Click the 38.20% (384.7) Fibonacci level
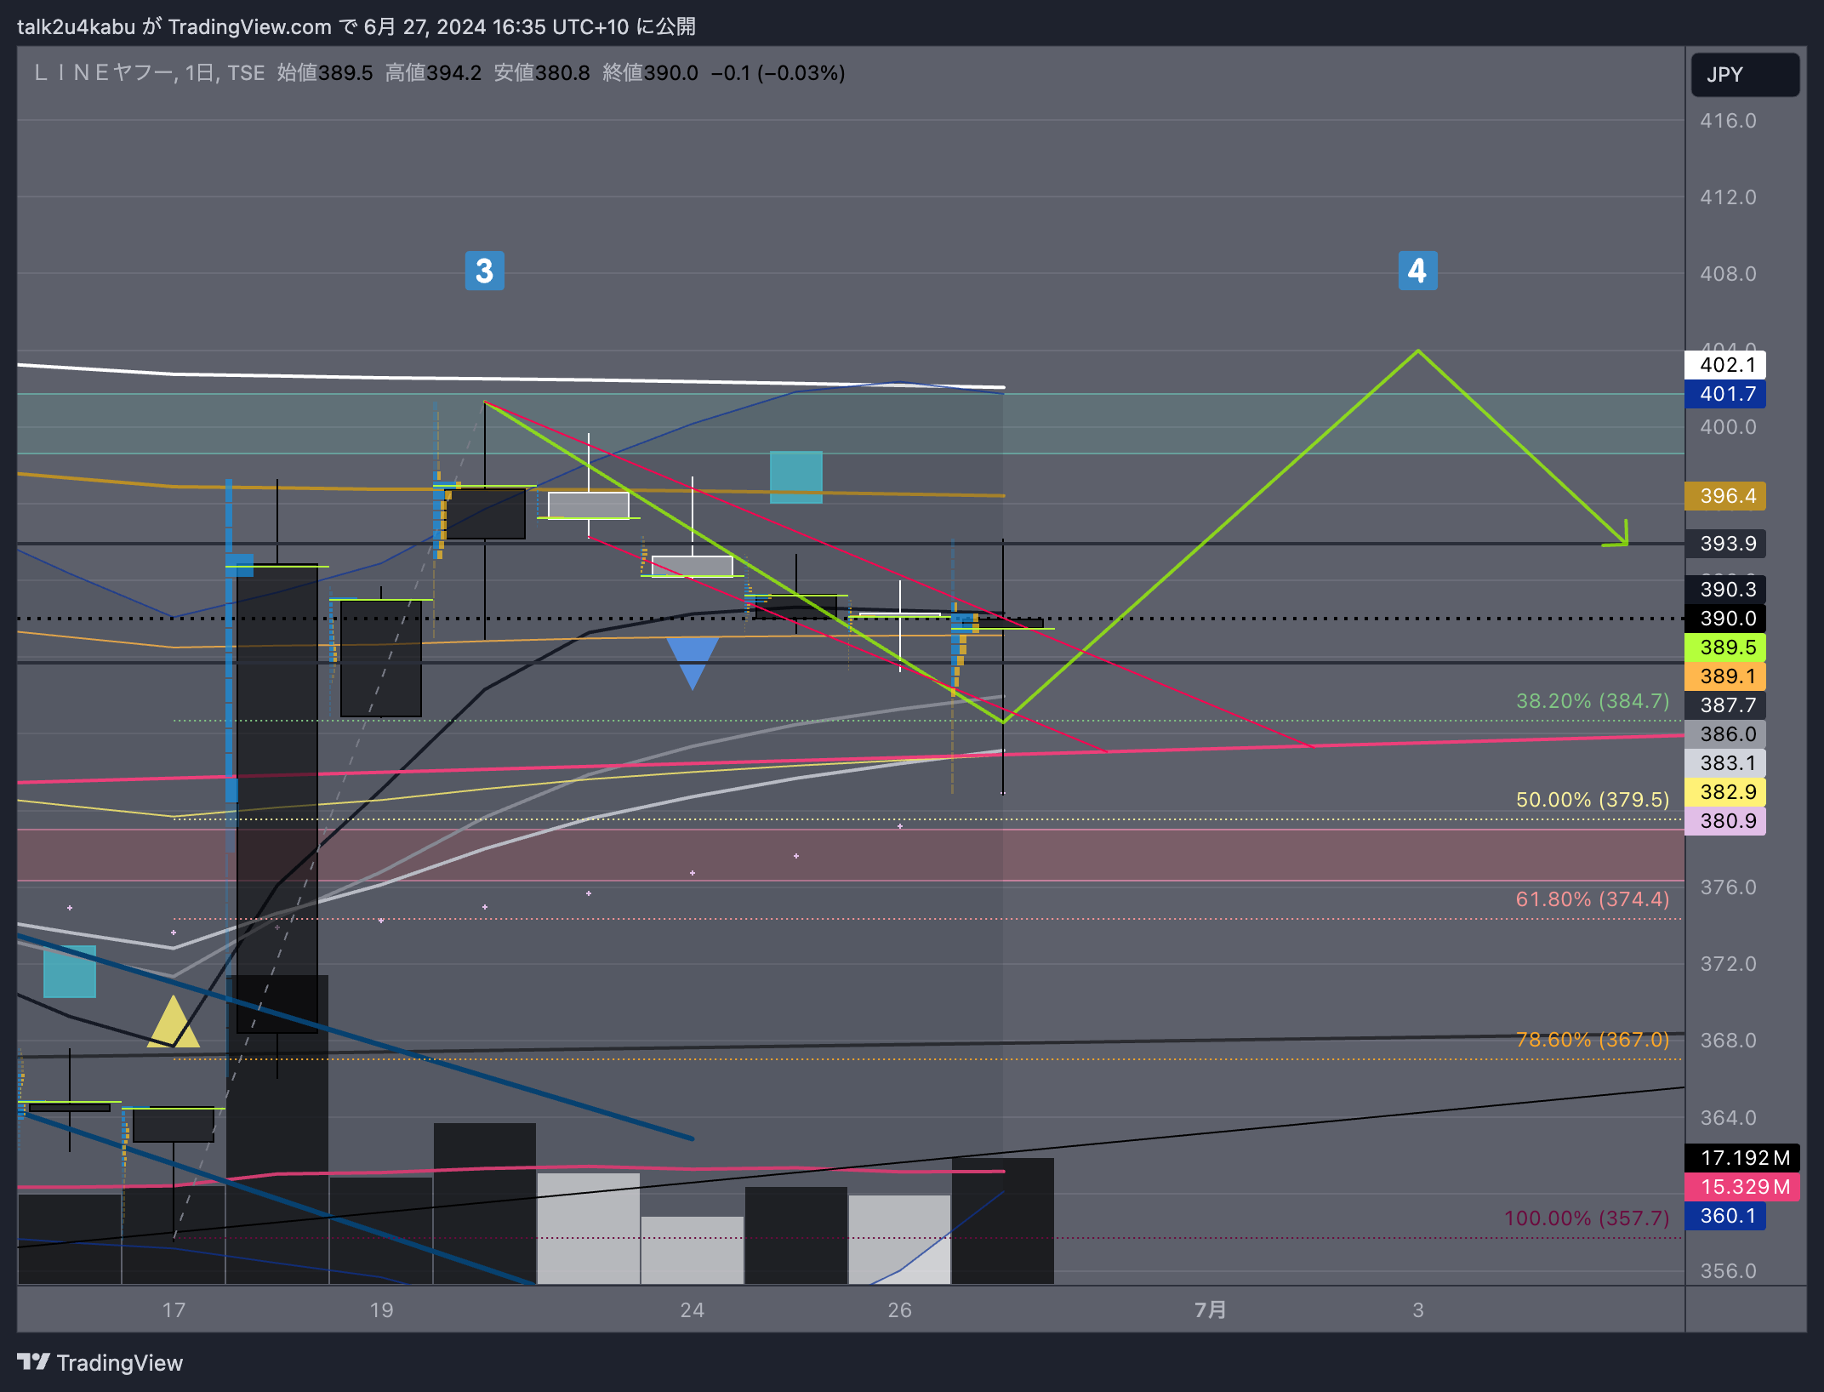Screen dimensions: 1824x1392 1593,701
